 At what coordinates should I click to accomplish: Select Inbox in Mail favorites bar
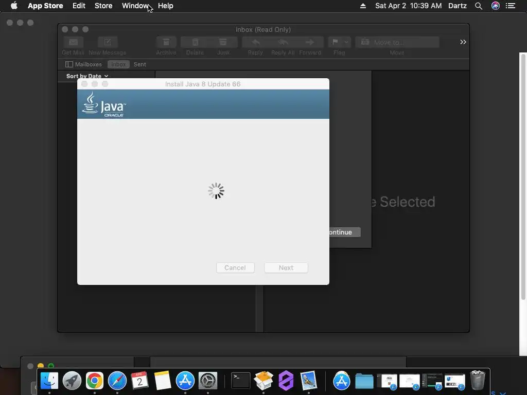pos(118,64)
